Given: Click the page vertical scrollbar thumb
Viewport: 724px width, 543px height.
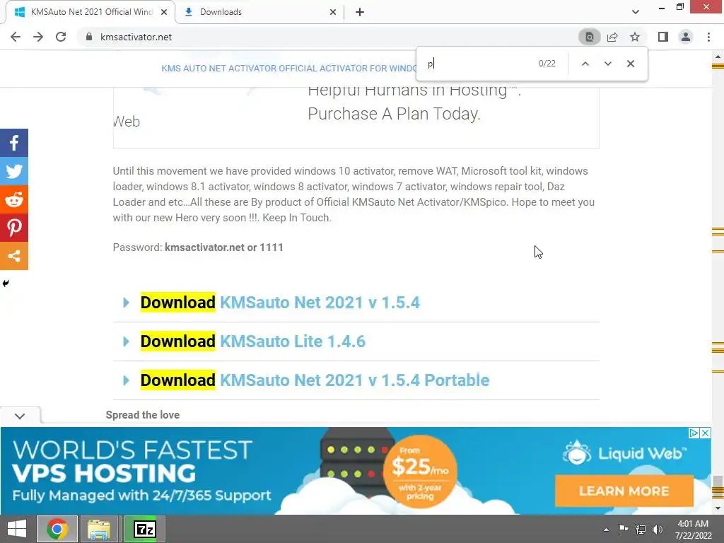Looking at the screenshot, I should tap(718, 487).
